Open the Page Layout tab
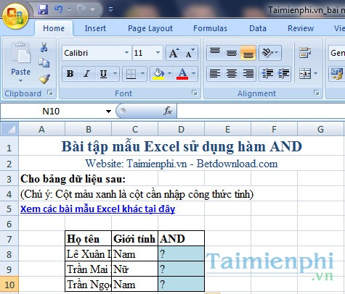The image size is (345, 294). pos(150,28)
